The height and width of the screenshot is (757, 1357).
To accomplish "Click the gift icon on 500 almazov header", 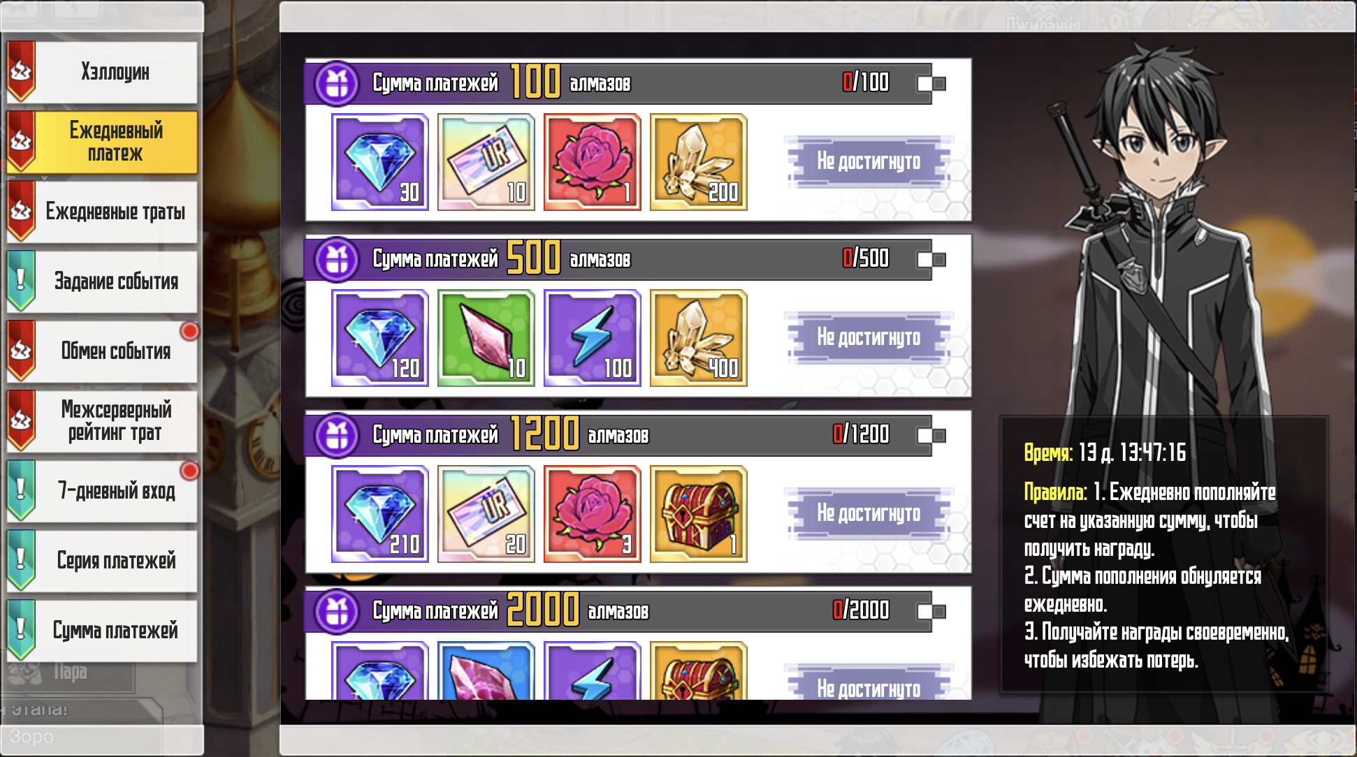I will pos(337,260).
